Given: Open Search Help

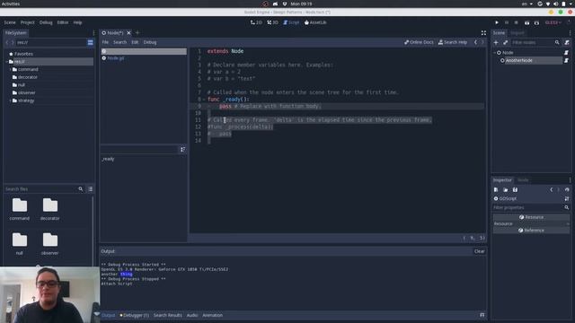Looking at the screenshot, I should [x=453, y=42].
